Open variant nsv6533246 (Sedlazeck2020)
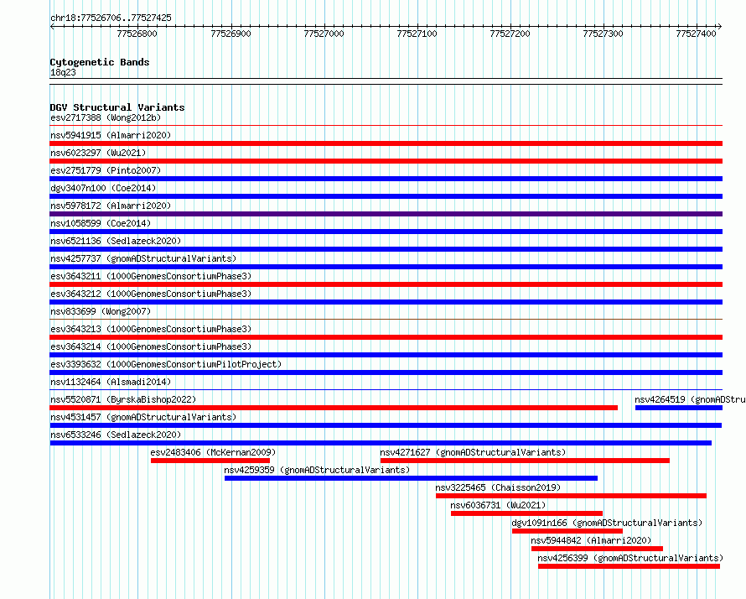This screenshot has width=746, height=599. [116, 435]
